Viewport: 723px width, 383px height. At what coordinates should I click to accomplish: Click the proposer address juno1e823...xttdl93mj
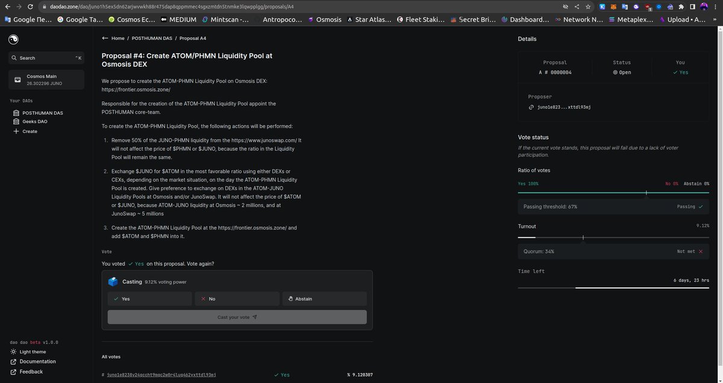[x=564, y=107]
